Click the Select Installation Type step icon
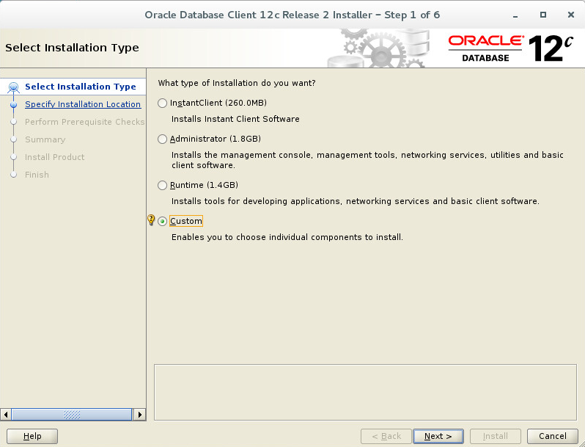 point(13,87)
